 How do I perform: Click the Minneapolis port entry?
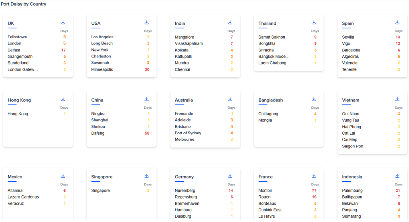[x=102, y=70]
